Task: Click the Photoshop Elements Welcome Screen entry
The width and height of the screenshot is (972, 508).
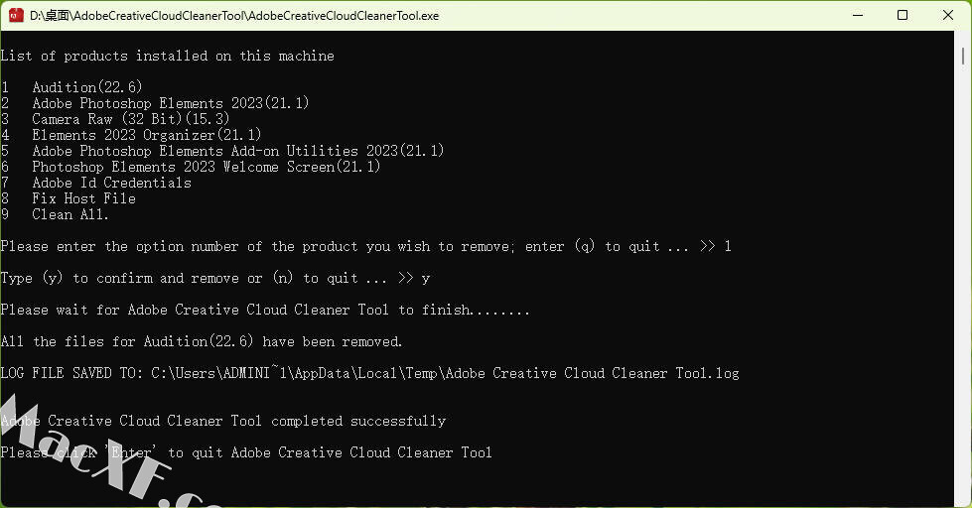Action: click(207, 167)
